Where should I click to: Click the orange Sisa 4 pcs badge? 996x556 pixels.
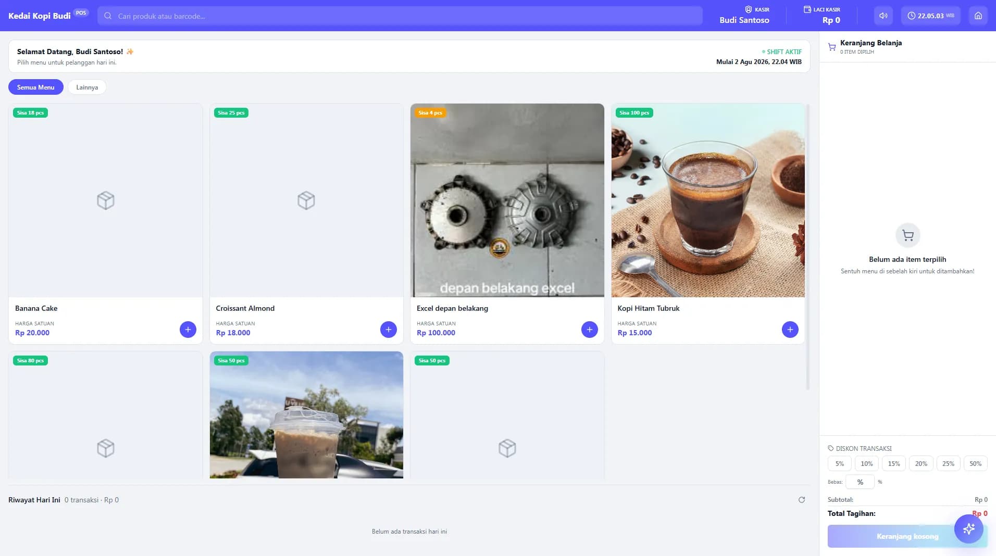click(x=430, y=112)
